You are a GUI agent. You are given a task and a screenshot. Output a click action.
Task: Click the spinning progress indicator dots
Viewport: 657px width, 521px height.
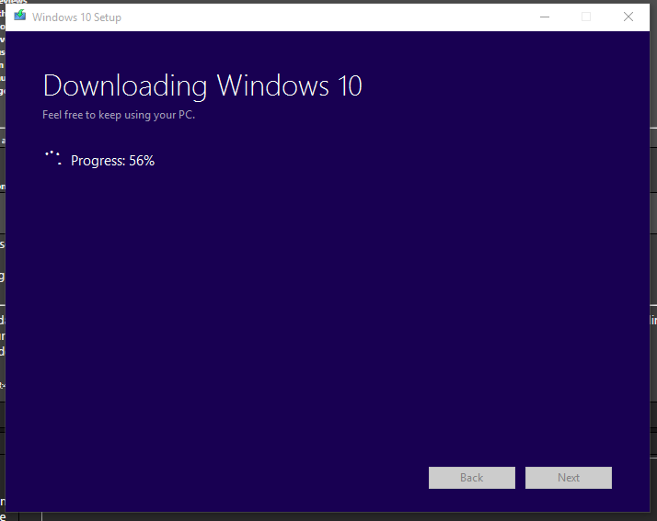pos(53,158)
